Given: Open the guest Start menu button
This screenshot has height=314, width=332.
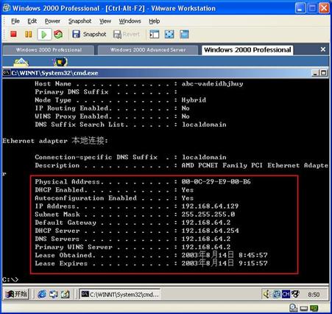Looking at the screenshot, I should click(16, 294).
